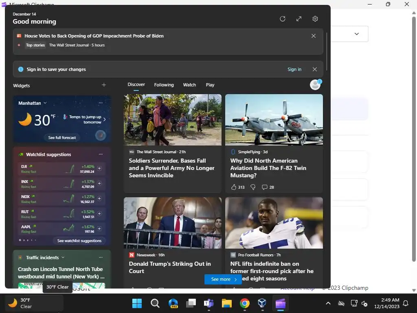
Task: Open the football player photo thumbnail
Action: [274, 223]
